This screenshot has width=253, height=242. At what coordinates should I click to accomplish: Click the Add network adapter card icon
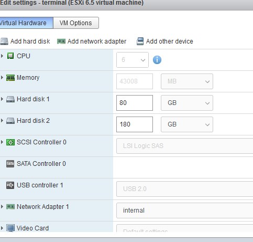[61, 41]
